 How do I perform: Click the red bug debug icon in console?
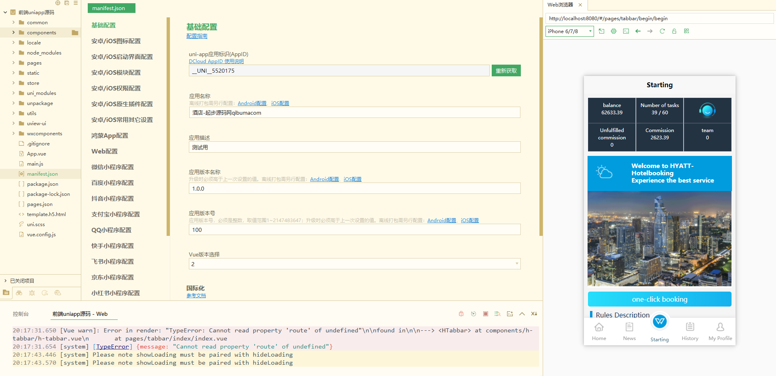[x=461, y=314]
